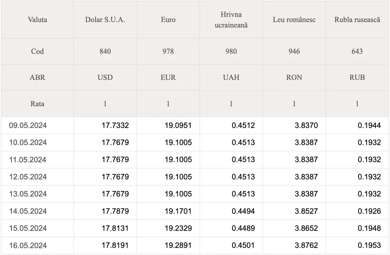Select the Leu românesc header

tap(294, 20)
